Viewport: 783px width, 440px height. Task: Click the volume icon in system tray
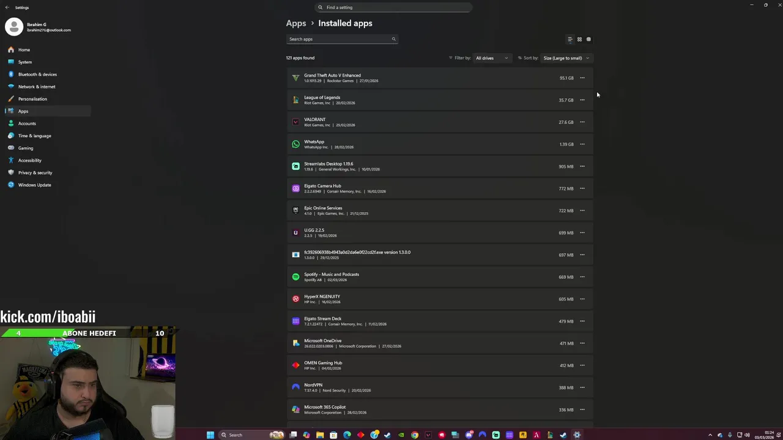click(x=747, y=435)
